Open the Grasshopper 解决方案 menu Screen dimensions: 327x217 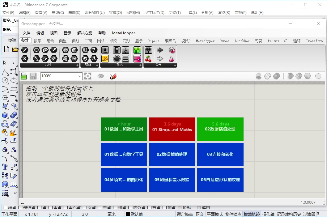(x=85, y=33)
